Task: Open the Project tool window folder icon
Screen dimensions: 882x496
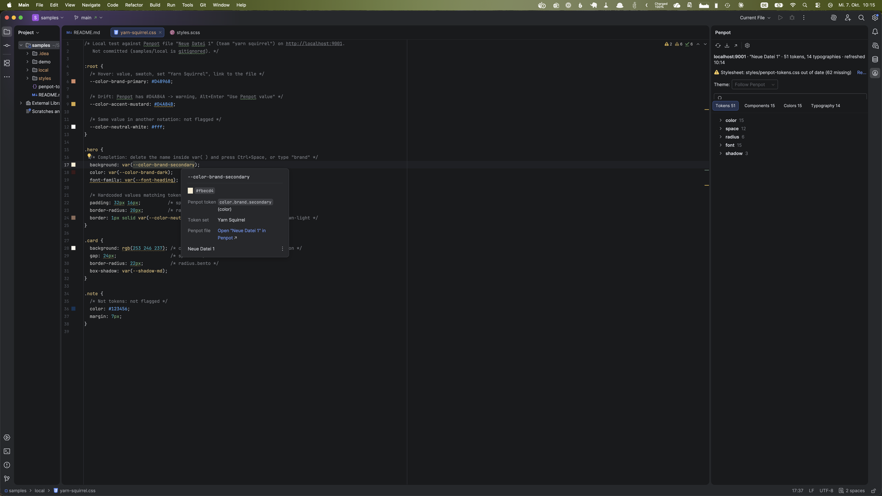Action: [7, 32]
